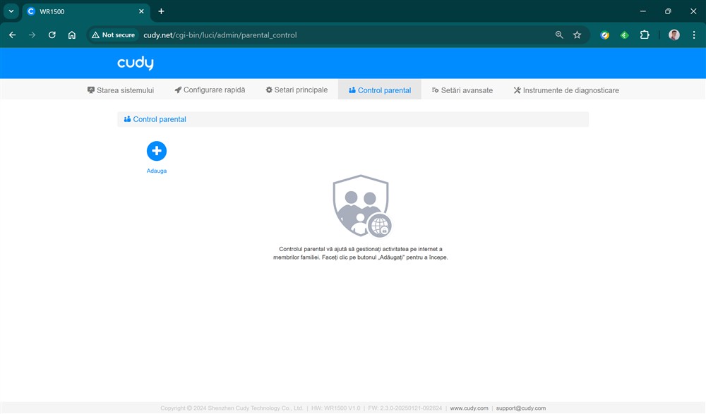Open the Extensions puzzle icon
This screenshot has width=706, height=414.
point(644,35)
